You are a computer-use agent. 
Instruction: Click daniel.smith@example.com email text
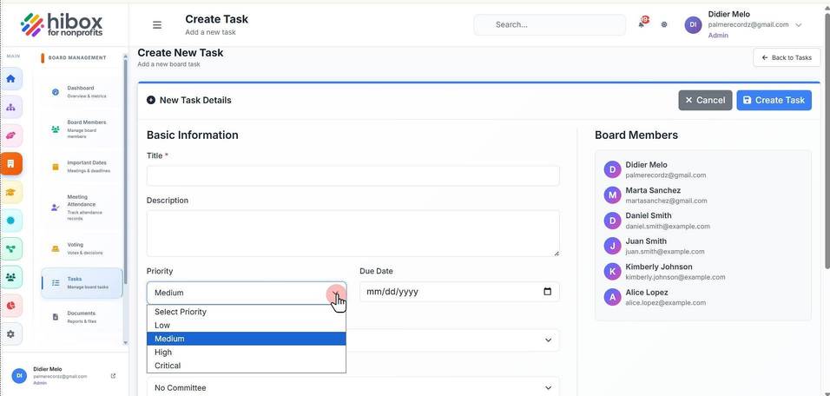pos(668,226)
